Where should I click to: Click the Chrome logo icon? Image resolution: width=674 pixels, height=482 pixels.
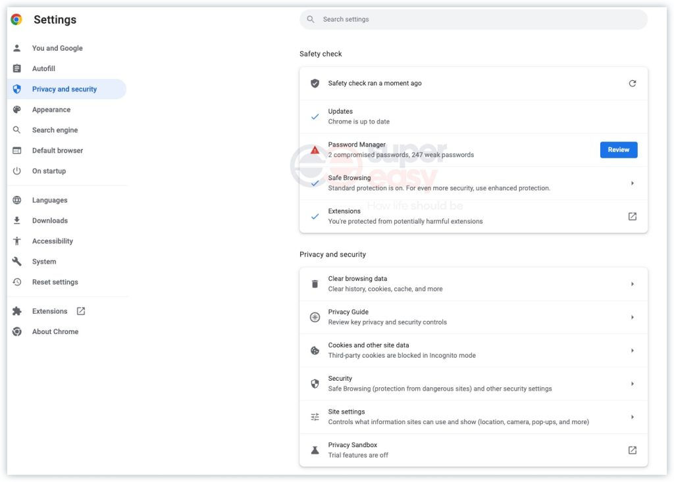coord(16,19)
